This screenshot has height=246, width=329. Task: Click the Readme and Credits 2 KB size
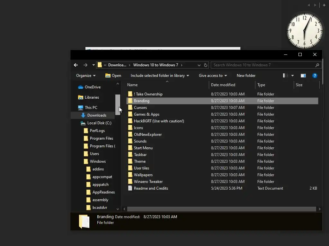click(x=313, y=188)
